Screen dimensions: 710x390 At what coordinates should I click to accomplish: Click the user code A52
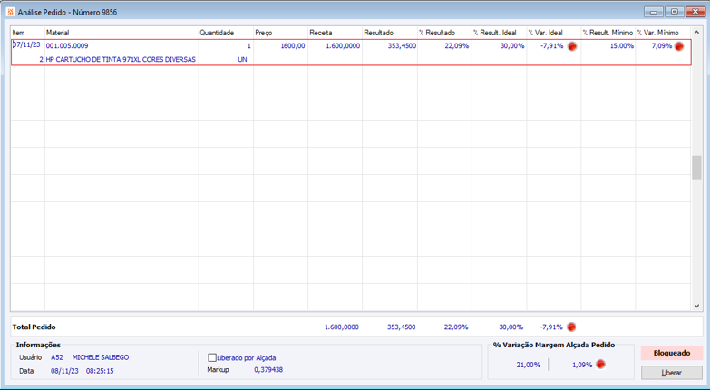[x=56, y=357]
